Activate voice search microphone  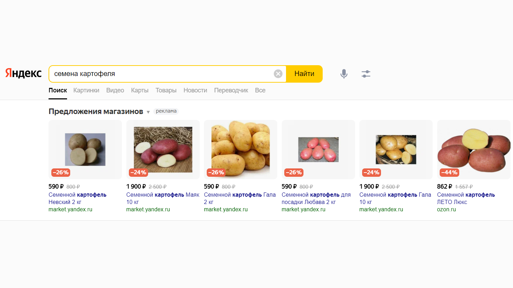coord(344,74)
